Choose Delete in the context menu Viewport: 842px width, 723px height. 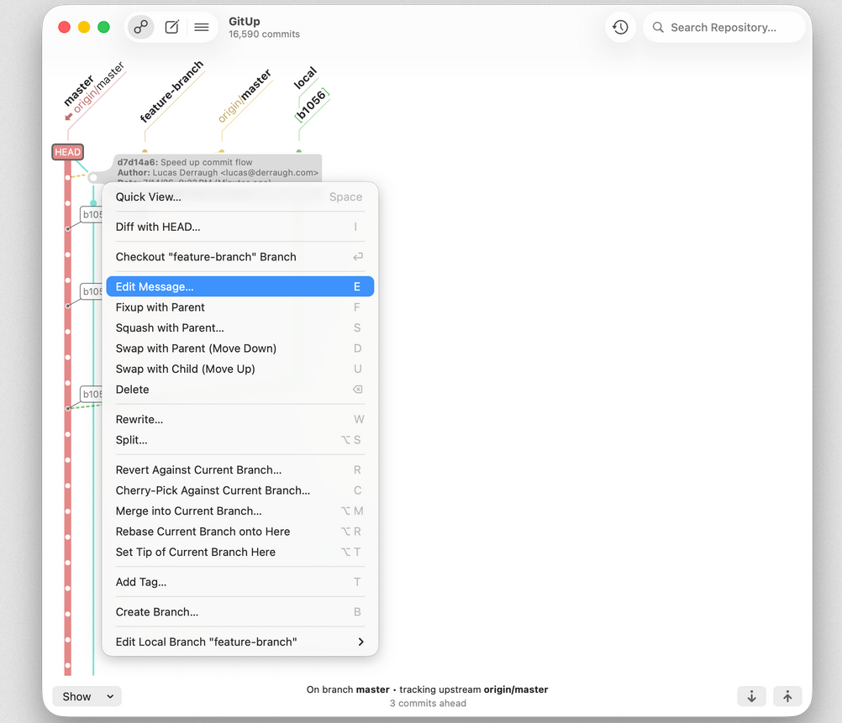click(x=240, y=390)
